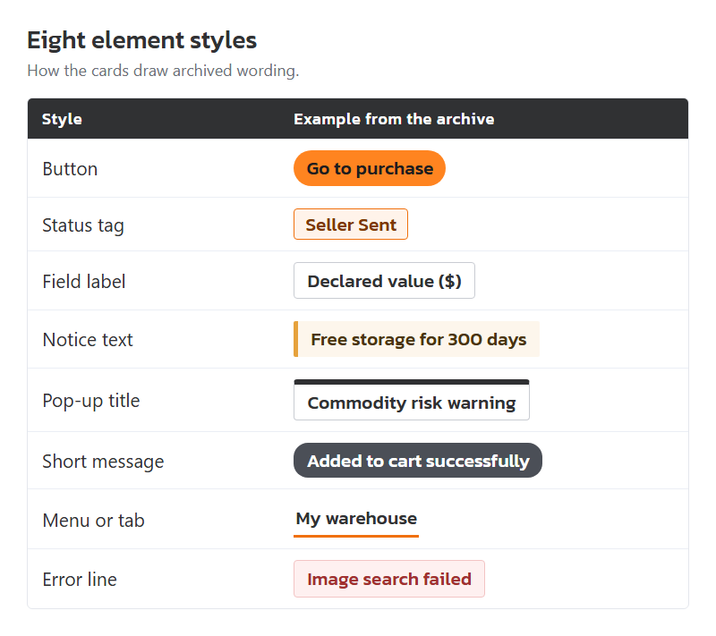Click the 'Field label' row label
716x636 pixels.
tap(84, 282)
